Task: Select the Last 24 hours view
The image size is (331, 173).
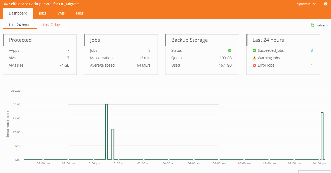Action: (20, 25)
